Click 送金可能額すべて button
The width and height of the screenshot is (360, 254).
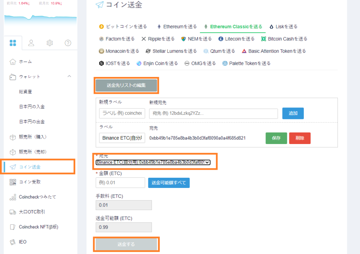coord(169,183)
